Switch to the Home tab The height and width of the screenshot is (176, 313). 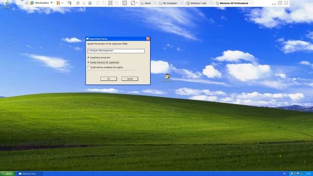click(x=148, y=3)
